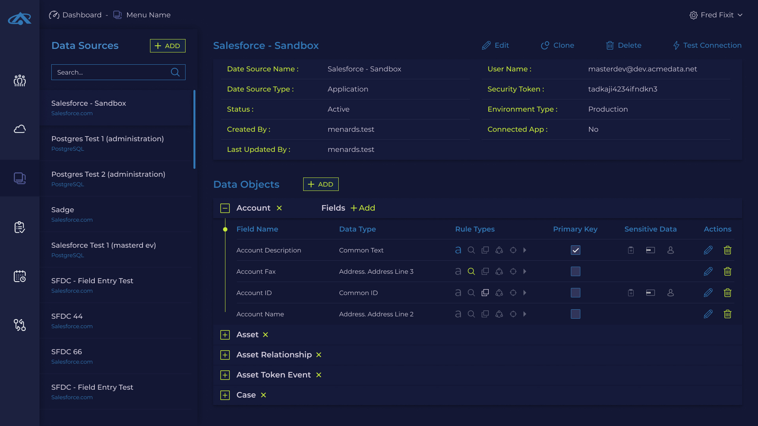758x426 pixels.
Task: Remove the Asset Relationship data object
Action: coord(319,355)
